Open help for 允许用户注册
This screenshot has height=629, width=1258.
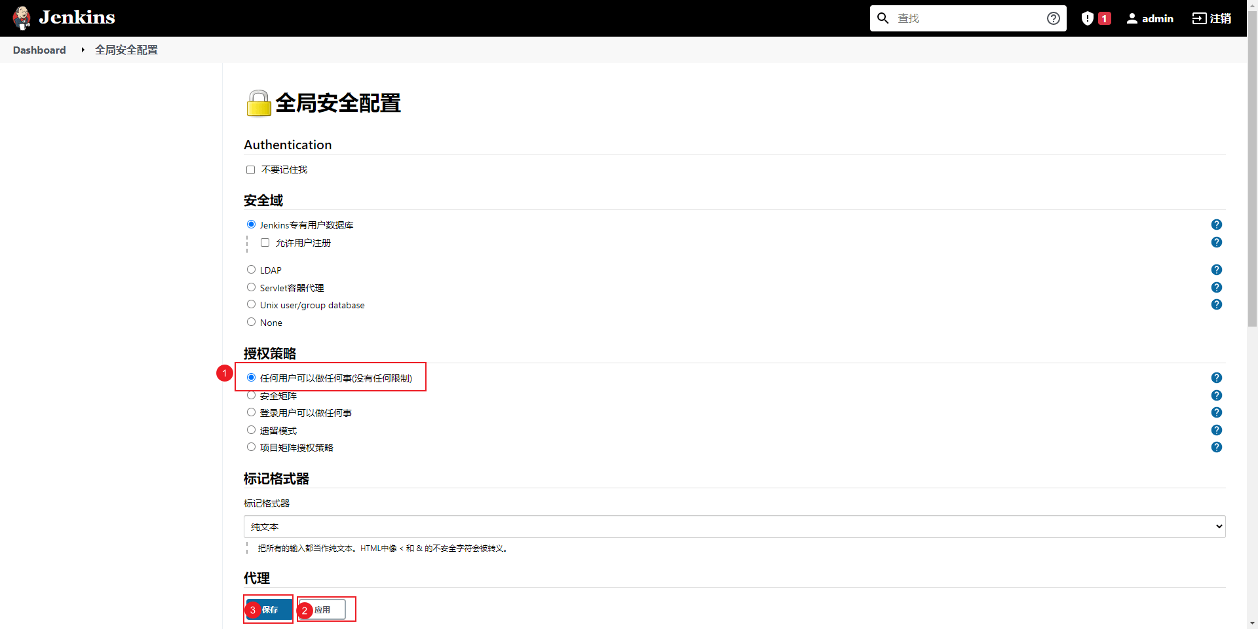[1217, 242]
